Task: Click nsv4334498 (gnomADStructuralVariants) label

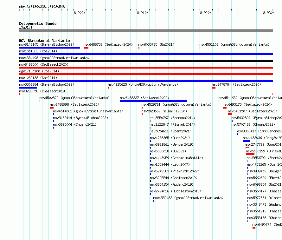Action: (54, 58)
